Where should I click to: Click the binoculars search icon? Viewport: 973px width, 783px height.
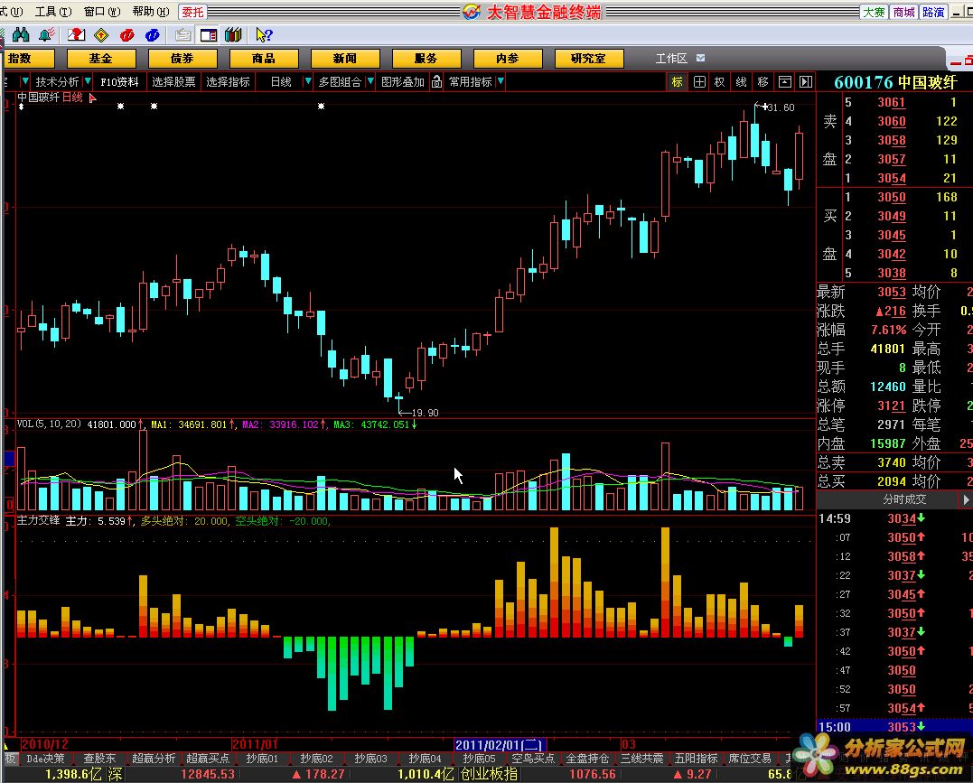pyautogui.click(x=21, y=34)
